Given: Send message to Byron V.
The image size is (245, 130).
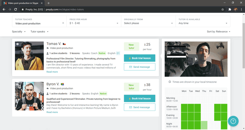Looking at the screenshot, I should point(139,107).
